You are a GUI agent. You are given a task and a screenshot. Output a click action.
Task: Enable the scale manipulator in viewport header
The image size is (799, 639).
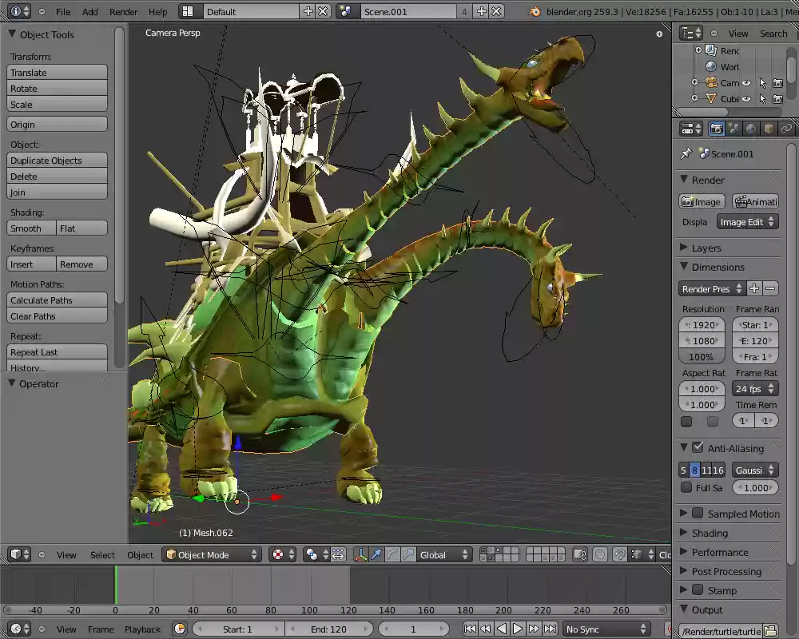pos(408,553)
